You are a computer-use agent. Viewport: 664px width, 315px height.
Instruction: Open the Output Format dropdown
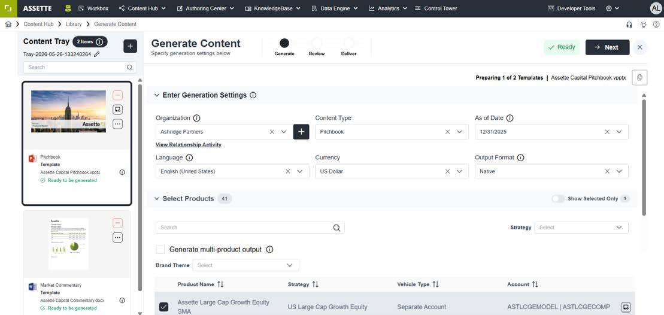[619, 171]
